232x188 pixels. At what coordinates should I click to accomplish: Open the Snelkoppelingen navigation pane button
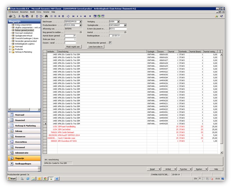[24, 164]
